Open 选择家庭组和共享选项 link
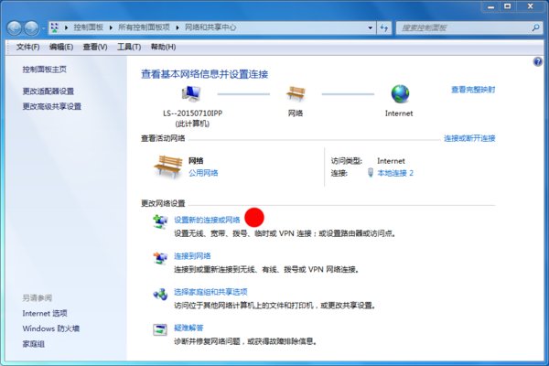 click(210, 292)
